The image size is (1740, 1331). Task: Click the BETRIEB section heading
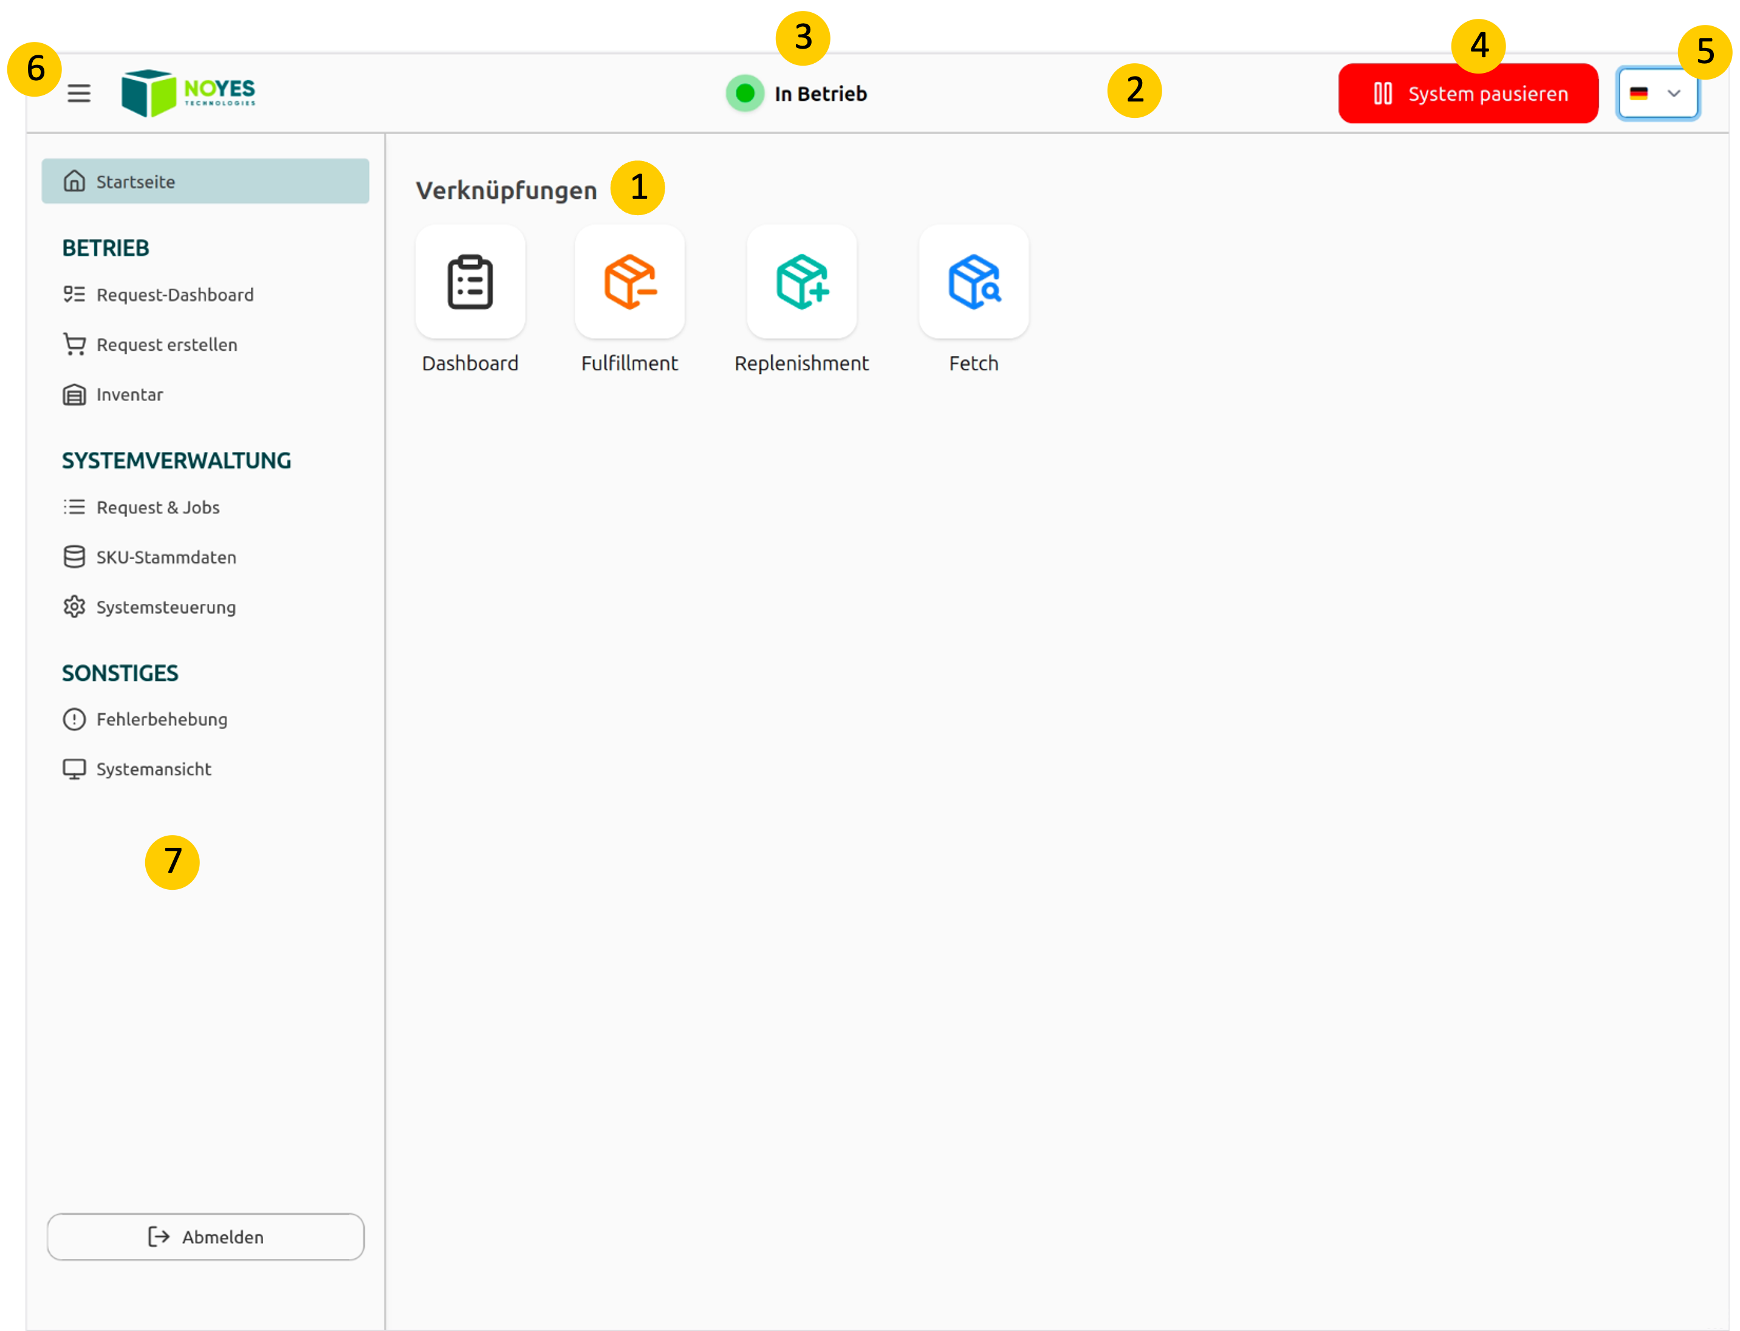pyautogui.click(x=105, y=248)
